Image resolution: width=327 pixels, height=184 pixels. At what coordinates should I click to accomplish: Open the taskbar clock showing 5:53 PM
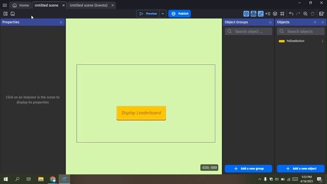click(x=307, y=179)
